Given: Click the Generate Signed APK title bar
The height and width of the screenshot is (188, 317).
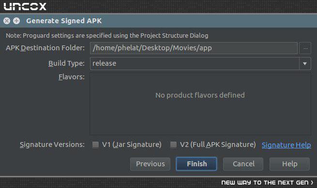Looking at the screenshot, I should click(x=159, y=21).
